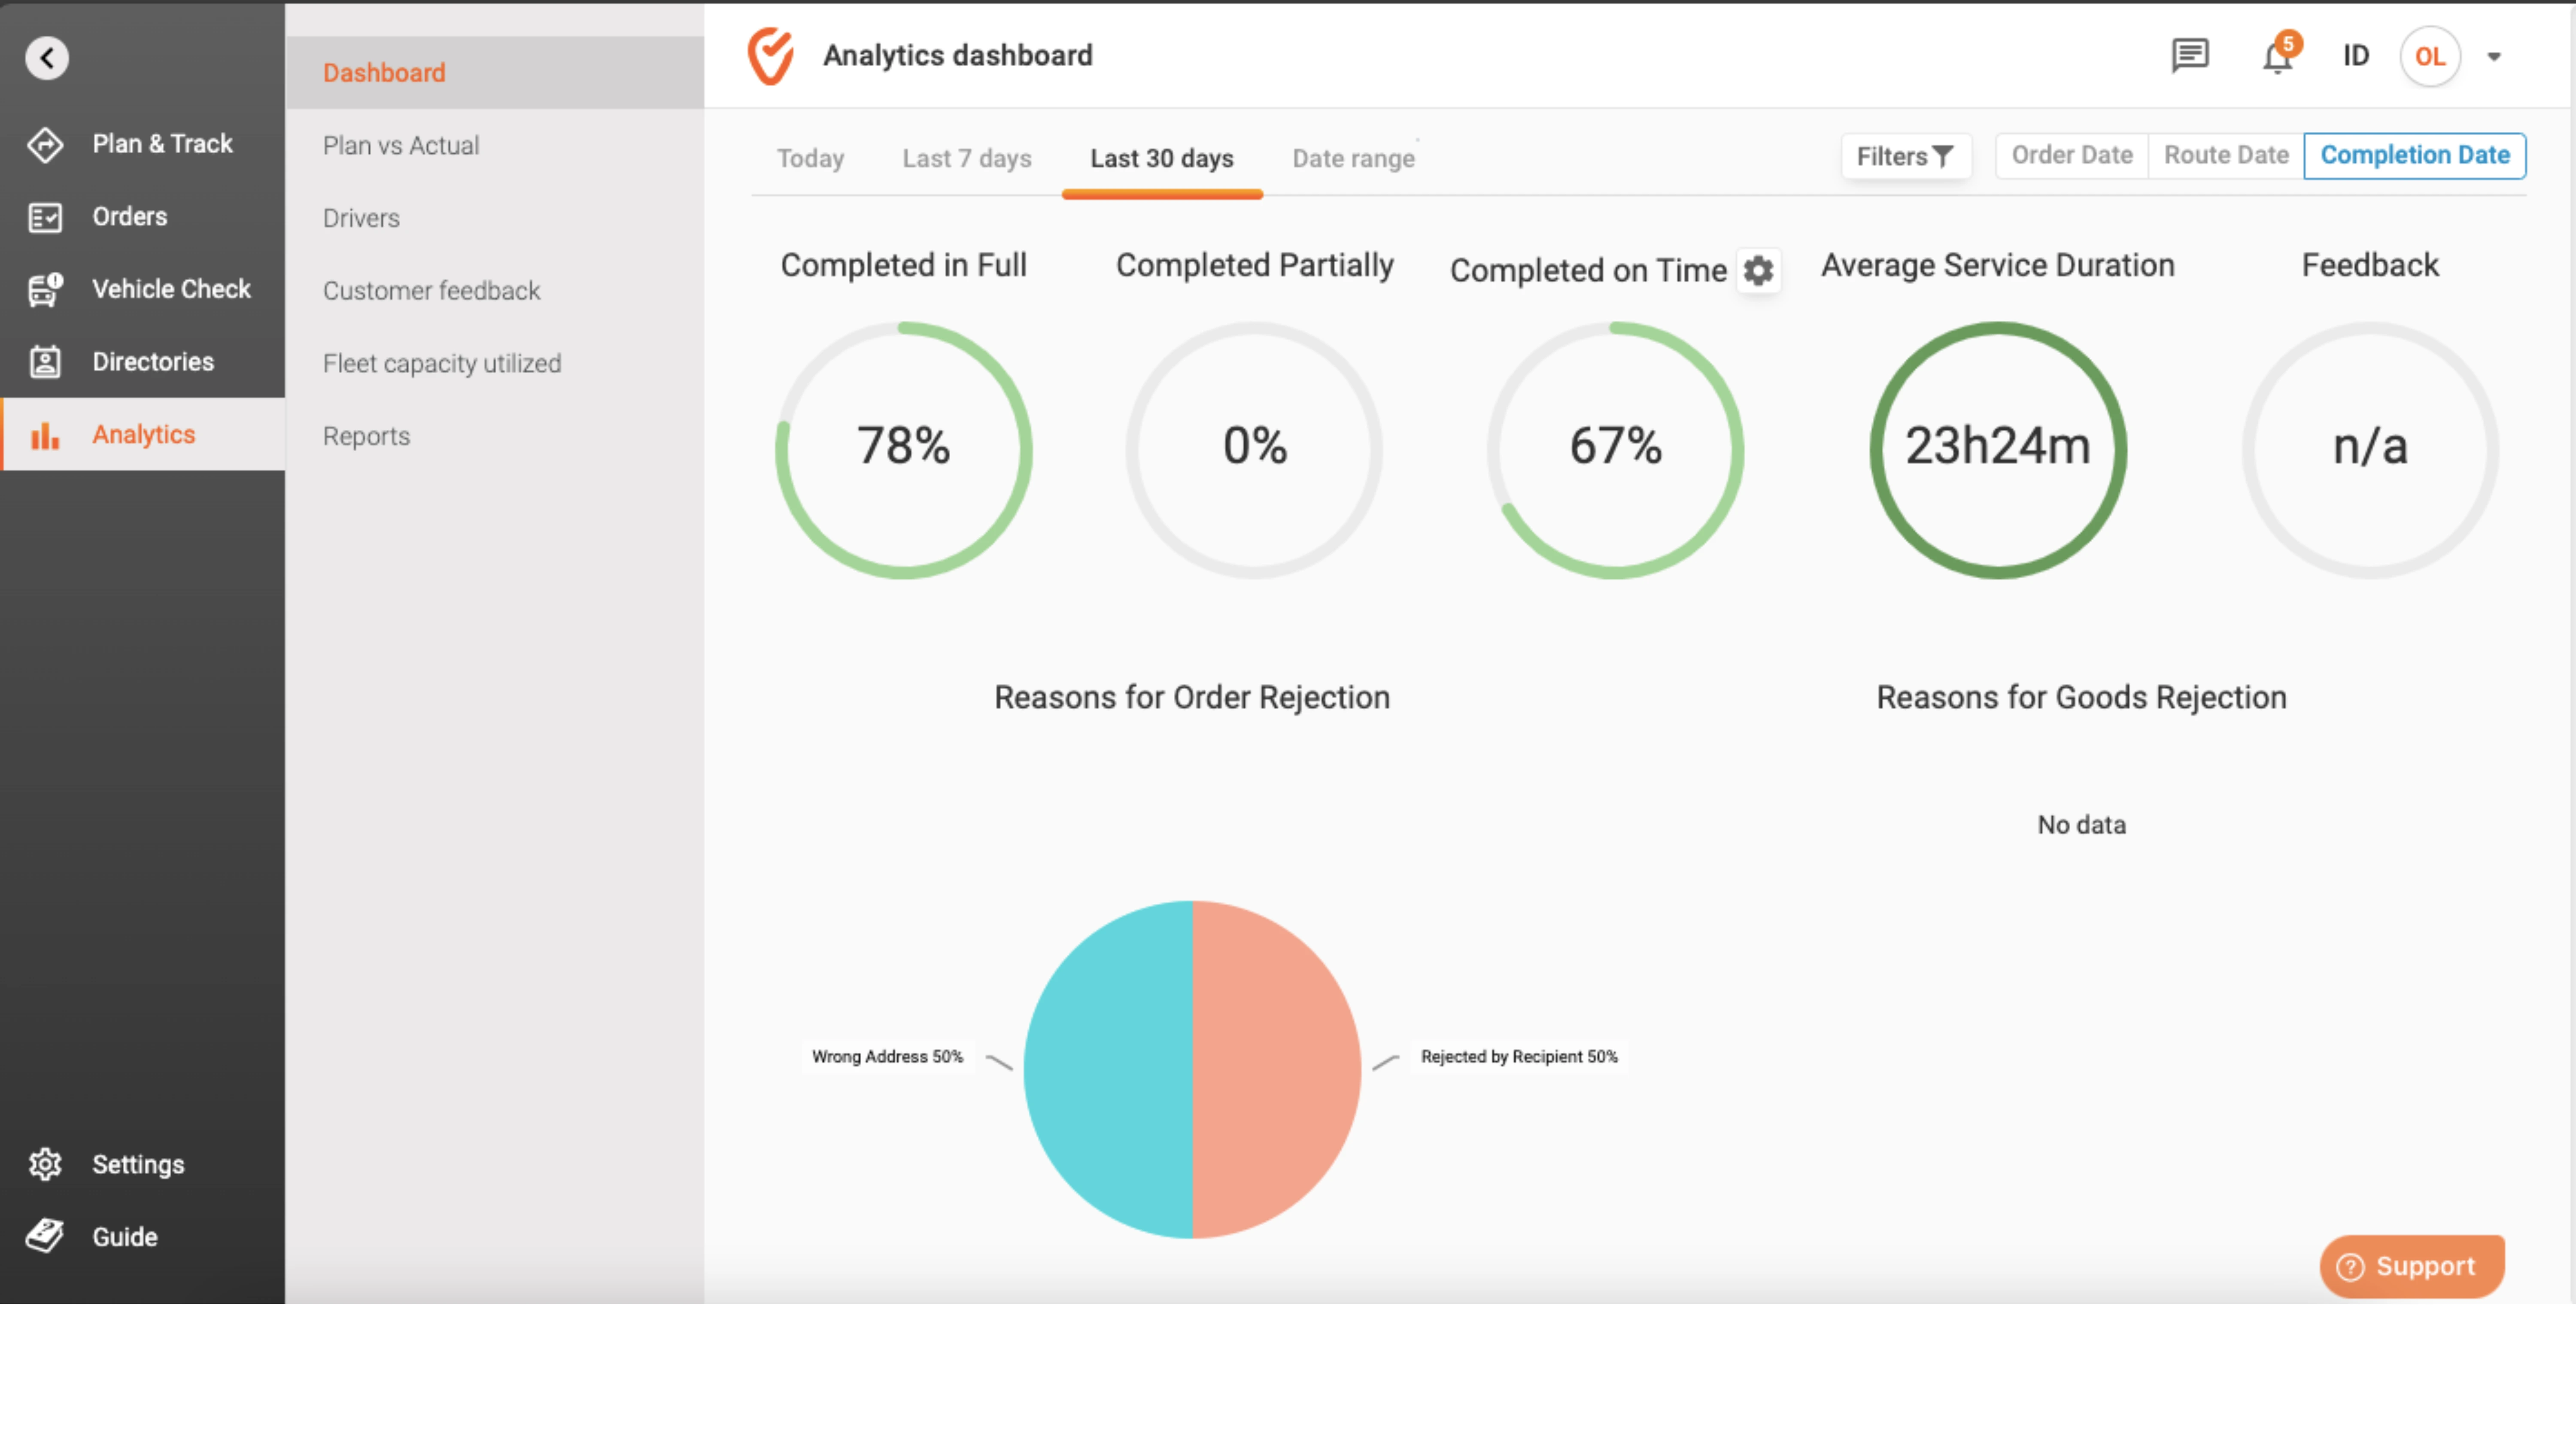Click the Completed Partially 0% gauge
2576x1449 pixels.
[x=1254, y=450]
